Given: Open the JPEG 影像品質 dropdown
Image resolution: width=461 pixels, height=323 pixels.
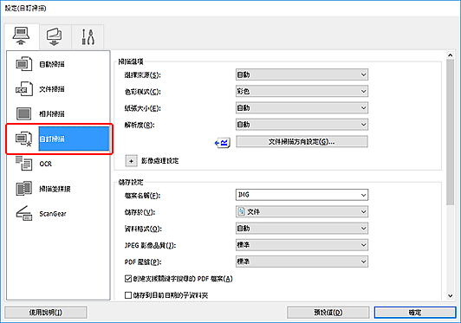Looking at the screenshot, I should tap(302, 245).
